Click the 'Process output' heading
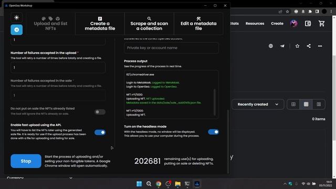Image resolution: width=336 pixels, height=189 pixels. tap(135, 61)
